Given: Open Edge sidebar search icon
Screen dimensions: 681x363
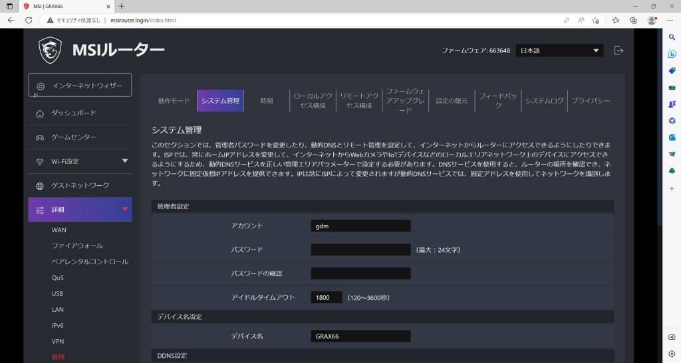Looking at the screenshot, I should click(672, 38).
